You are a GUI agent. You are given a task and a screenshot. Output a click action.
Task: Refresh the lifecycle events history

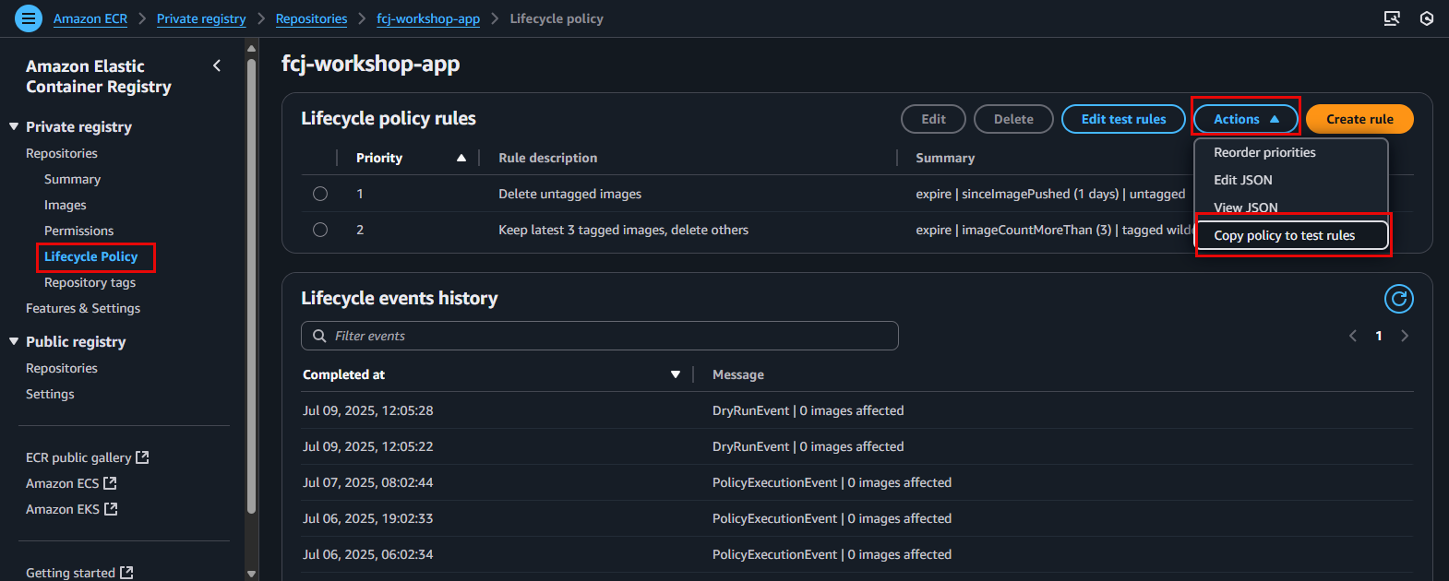pos(1399,299)
